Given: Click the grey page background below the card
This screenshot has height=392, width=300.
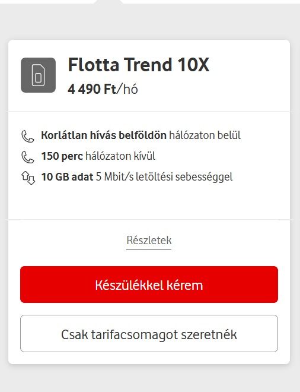Looking at the screenshot, I should click(x=150, y=378).
